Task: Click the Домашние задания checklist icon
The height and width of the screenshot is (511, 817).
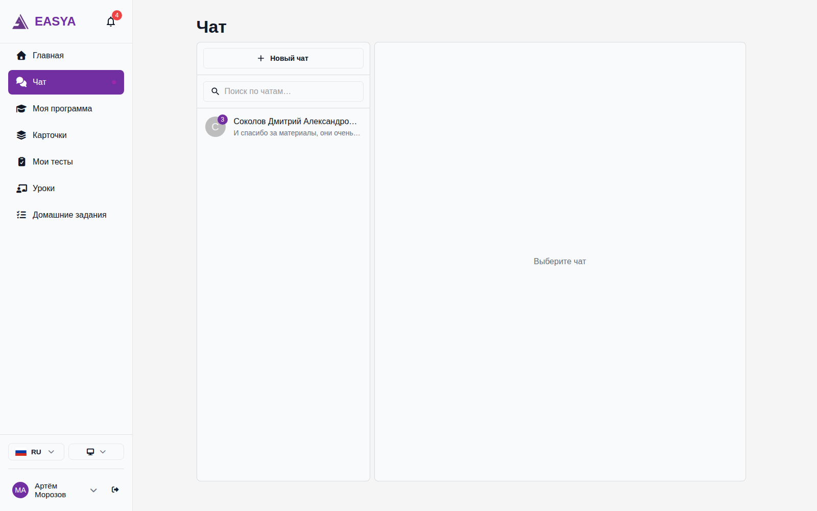Action: click(x=21, y=215)
